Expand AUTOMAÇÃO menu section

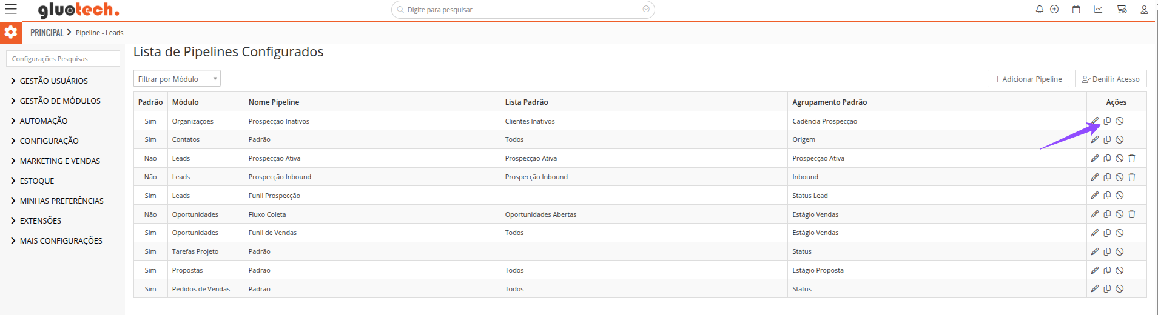coord(43,121)
